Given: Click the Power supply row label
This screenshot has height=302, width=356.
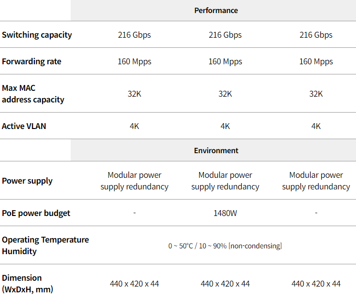Looking at the screenshot, I should pos(27,181).
